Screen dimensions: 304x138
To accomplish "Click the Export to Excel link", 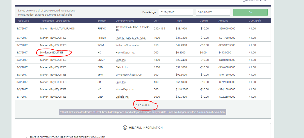I will (x=255, y=1).
